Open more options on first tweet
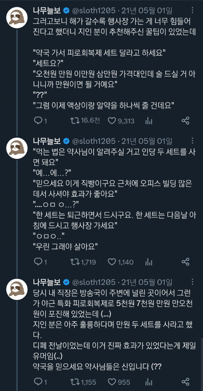This screenshot has width=203, height=391. [192, 10]
